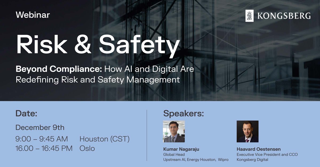Open Haavard Oestensen's speaker photo
The width and height of the screenshot is (320, 167).
pos(247,132)
